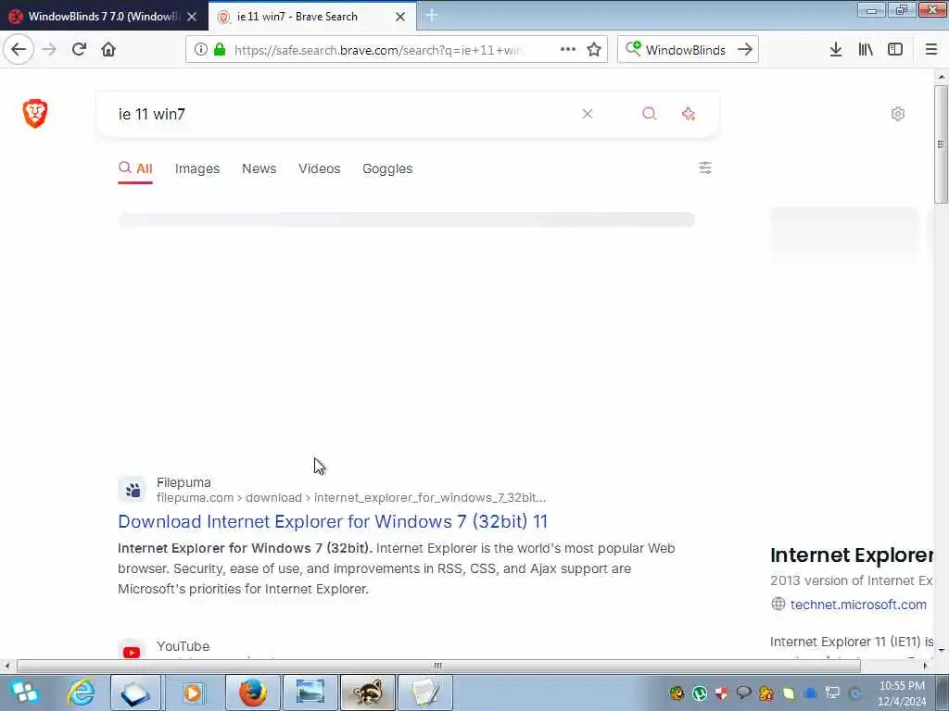Switch to Images results

tap(197, 168)
